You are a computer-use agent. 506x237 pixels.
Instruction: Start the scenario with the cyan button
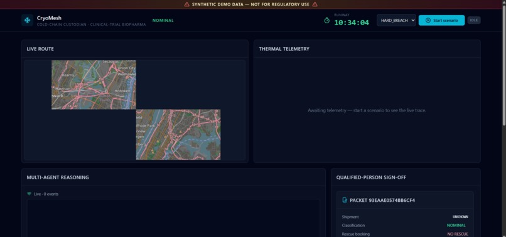[441, 20]
